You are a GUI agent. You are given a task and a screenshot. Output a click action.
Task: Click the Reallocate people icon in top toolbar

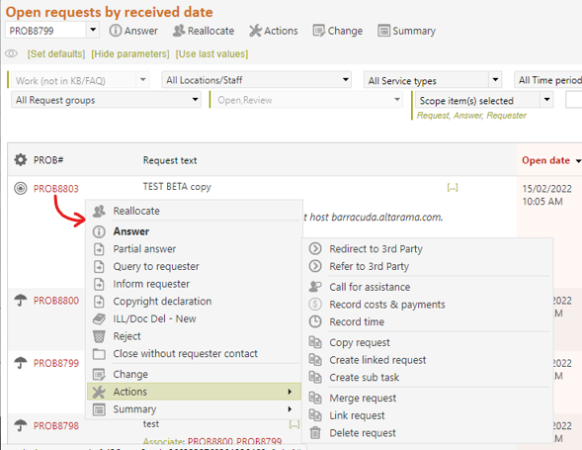(x=179, y=31)
